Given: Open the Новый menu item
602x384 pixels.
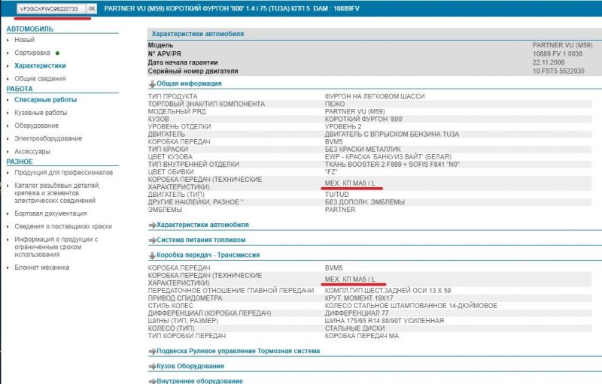Looking at the screenshot, I should coord(25,39).
